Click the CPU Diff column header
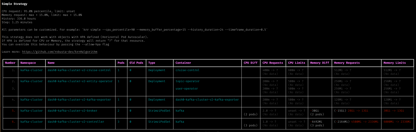 point(250,63)
